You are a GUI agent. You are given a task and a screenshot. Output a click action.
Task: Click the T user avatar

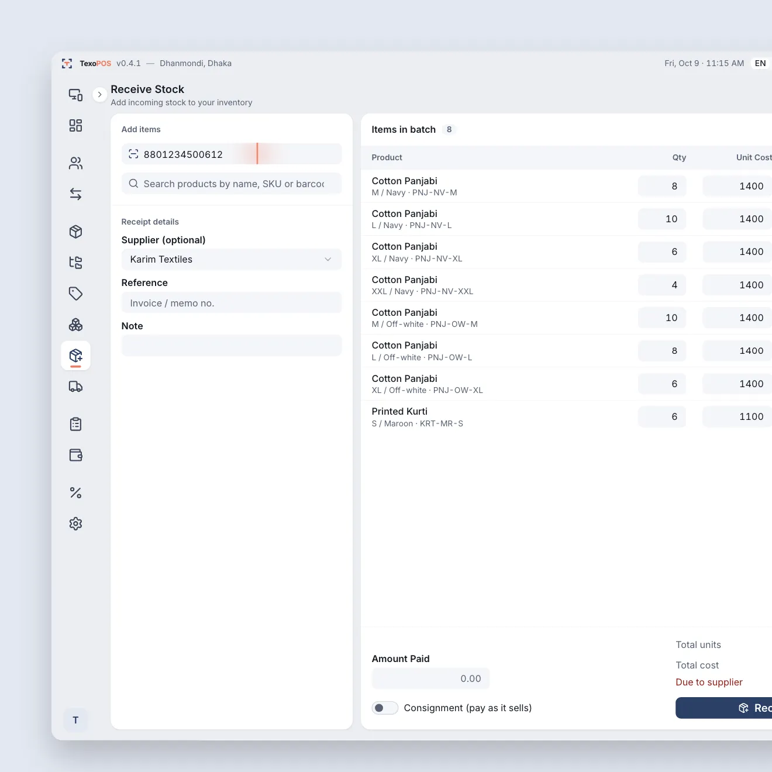coord(75,720)
